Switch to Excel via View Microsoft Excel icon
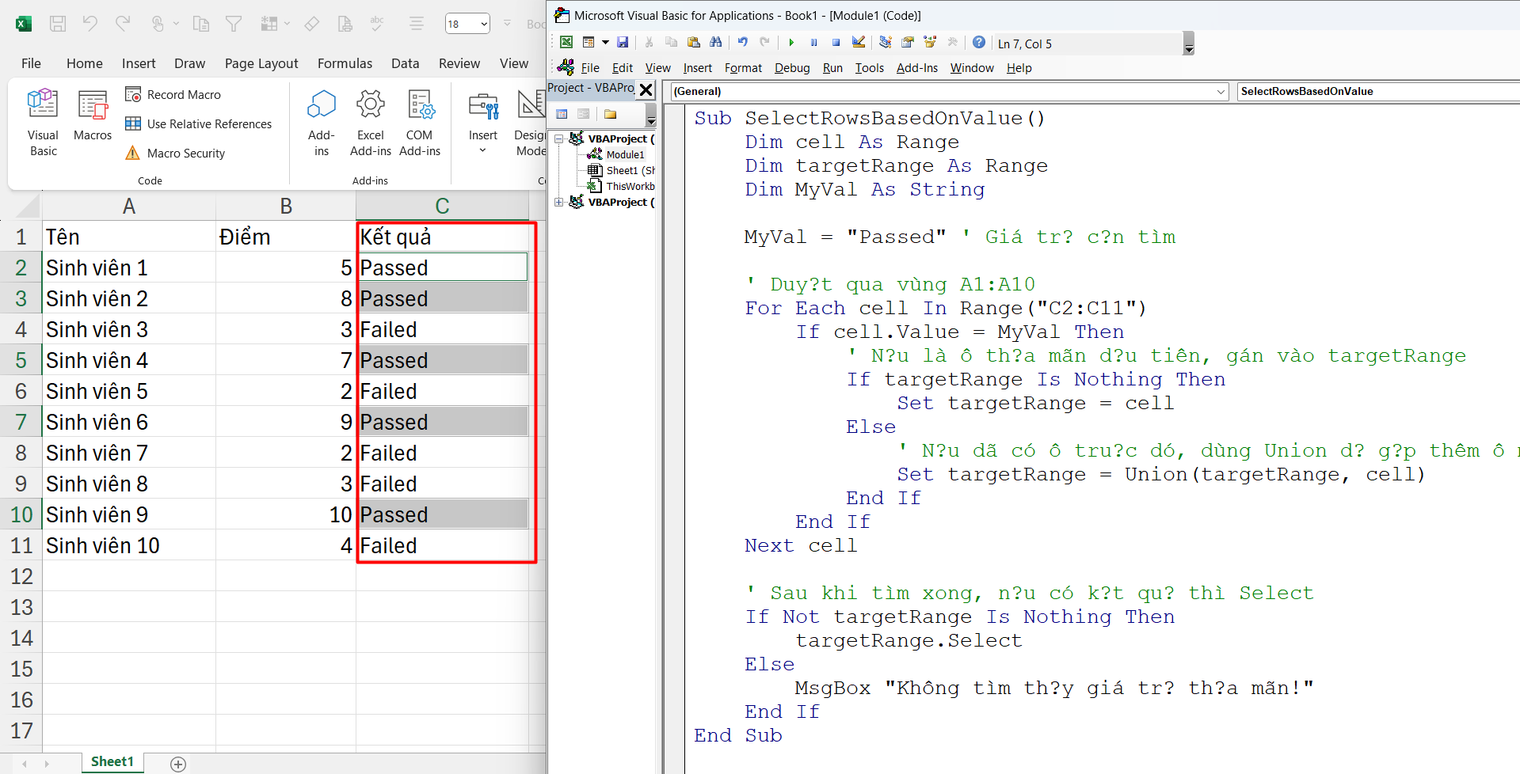The image size is (1520, 774). pyautogui.click(x=566, y=42)
